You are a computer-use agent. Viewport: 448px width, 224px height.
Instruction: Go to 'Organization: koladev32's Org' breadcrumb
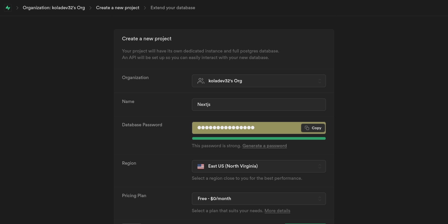[54, 8]
